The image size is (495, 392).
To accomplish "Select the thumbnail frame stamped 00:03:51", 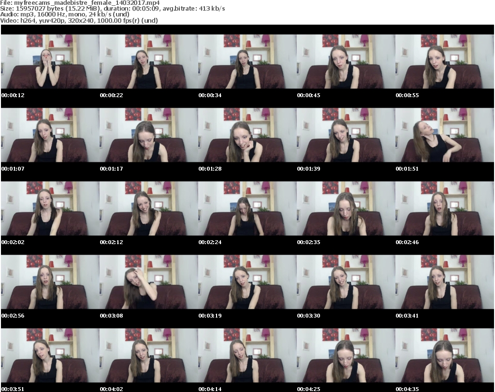I will 50,356.
